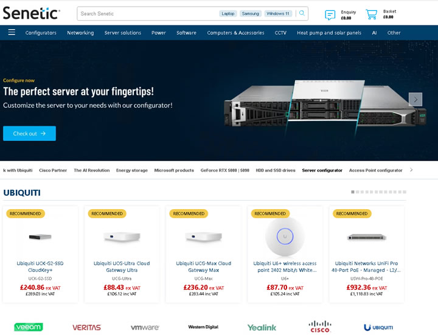Open the Software menu
438x335 pixels.
click(186, 33)
